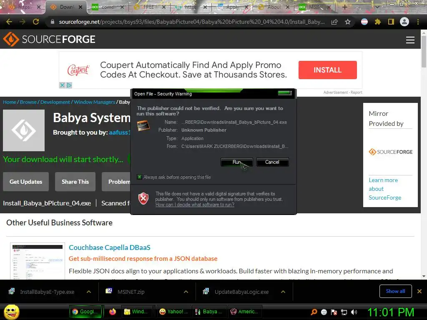Share this page via the share icon
427x320 pixels.
(334, 22)
